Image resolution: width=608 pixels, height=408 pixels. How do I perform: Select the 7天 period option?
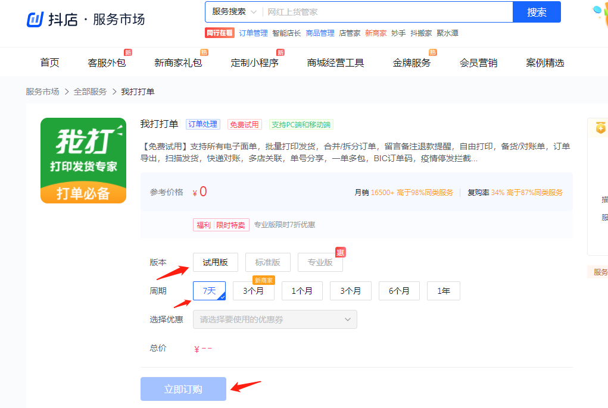pyautogui.click(x=210, y=291)
